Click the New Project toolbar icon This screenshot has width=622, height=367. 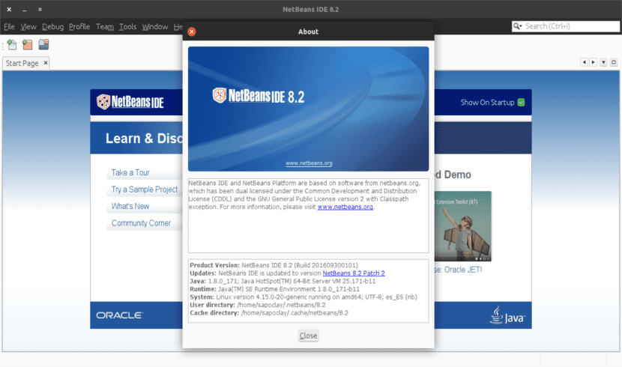click(27, 45)
